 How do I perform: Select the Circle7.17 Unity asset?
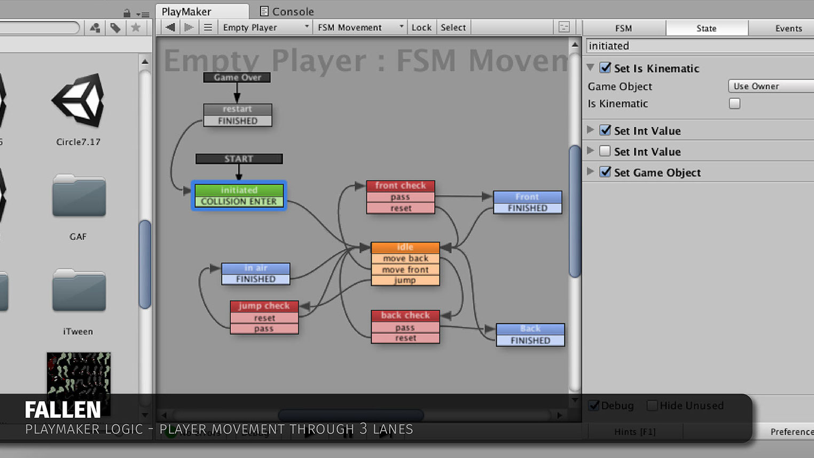79,101
